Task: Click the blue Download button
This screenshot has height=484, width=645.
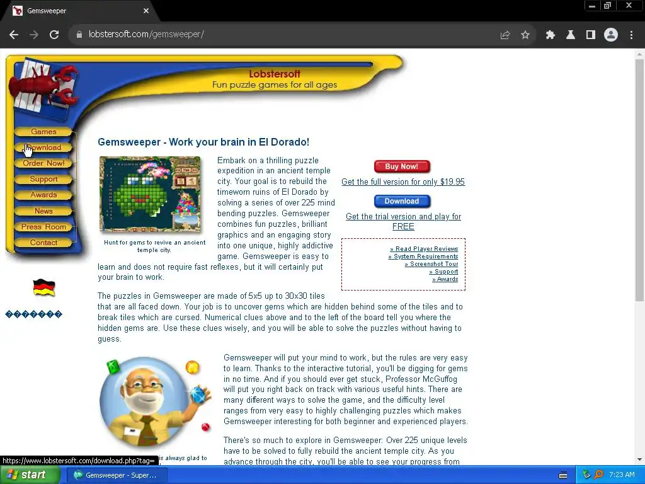Action: pos(402,201)
